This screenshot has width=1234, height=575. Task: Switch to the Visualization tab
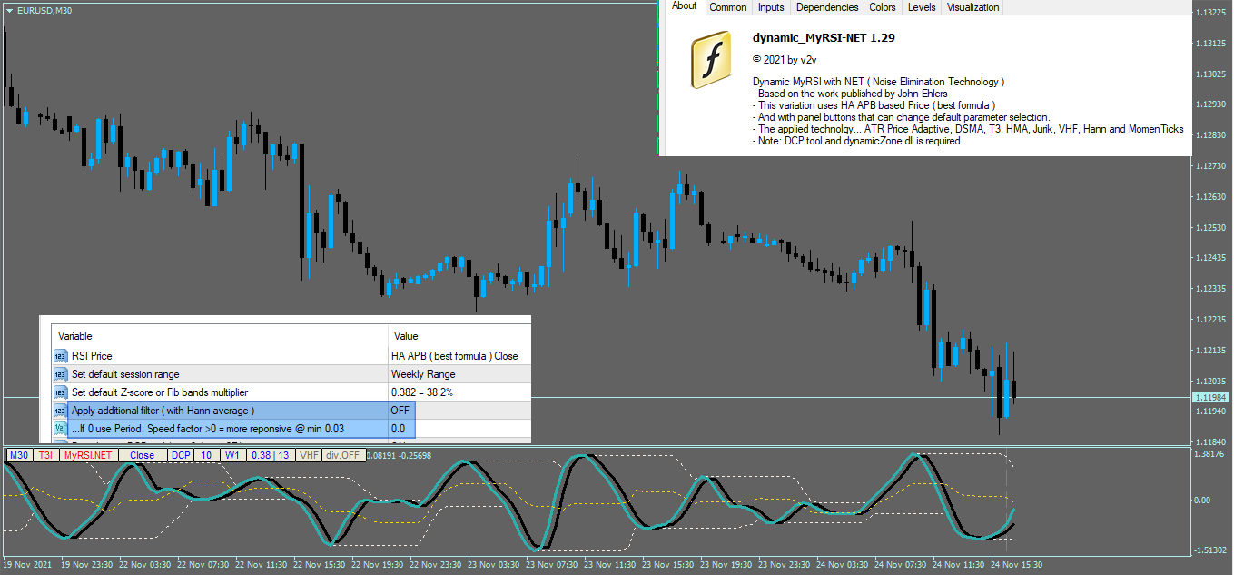coord(972,7)
